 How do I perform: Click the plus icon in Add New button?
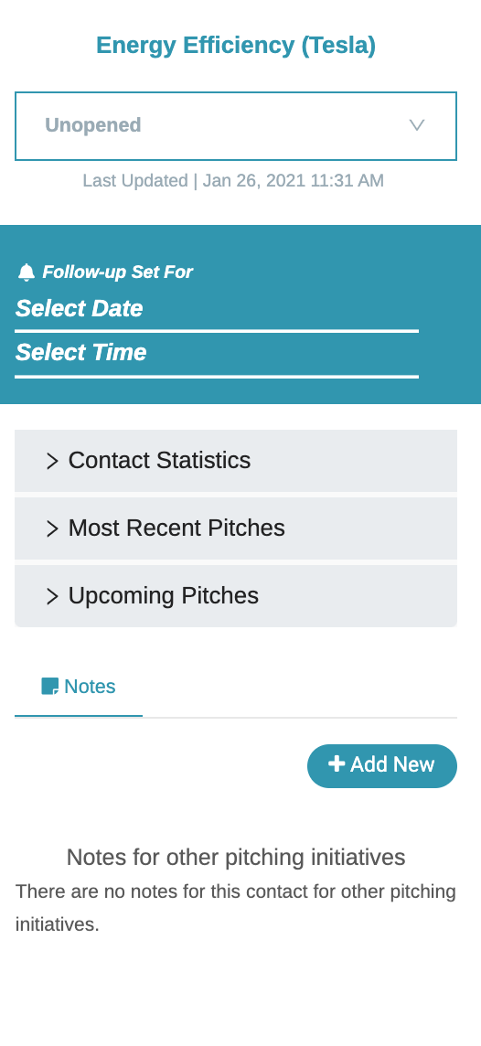[337, 763]
